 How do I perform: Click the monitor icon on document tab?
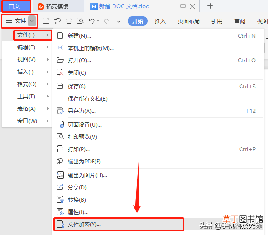click(x=183, y=6)
